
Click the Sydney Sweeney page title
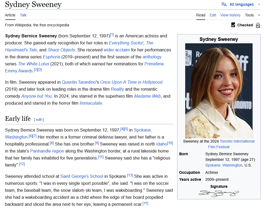(33, 5)
